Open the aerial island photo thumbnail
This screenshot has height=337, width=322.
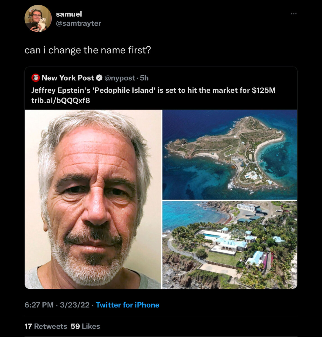(x=229, y=154)
